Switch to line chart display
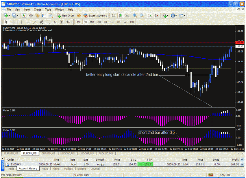 pyautogui.click(x=127, y=15)
